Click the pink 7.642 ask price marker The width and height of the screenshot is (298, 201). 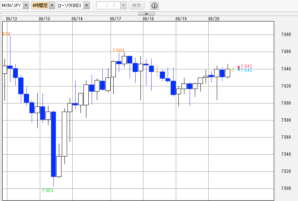(245, 66)
